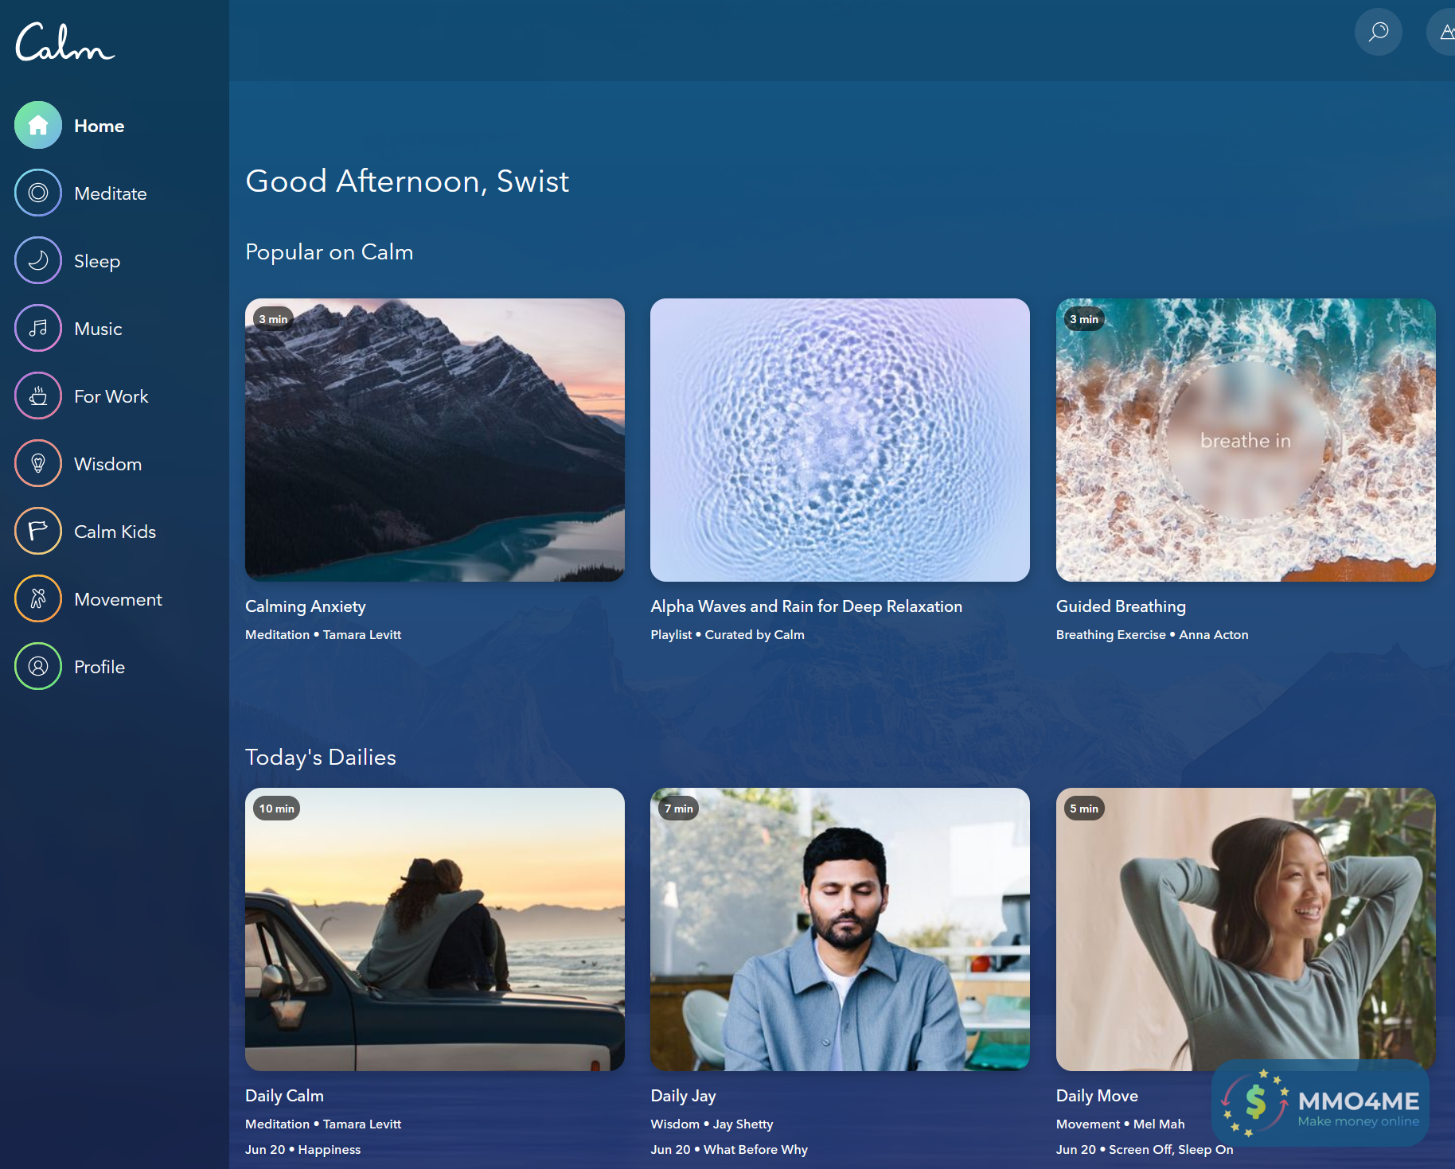Click 'Wisdom • Jay Shetty' text

(712, 1124)
